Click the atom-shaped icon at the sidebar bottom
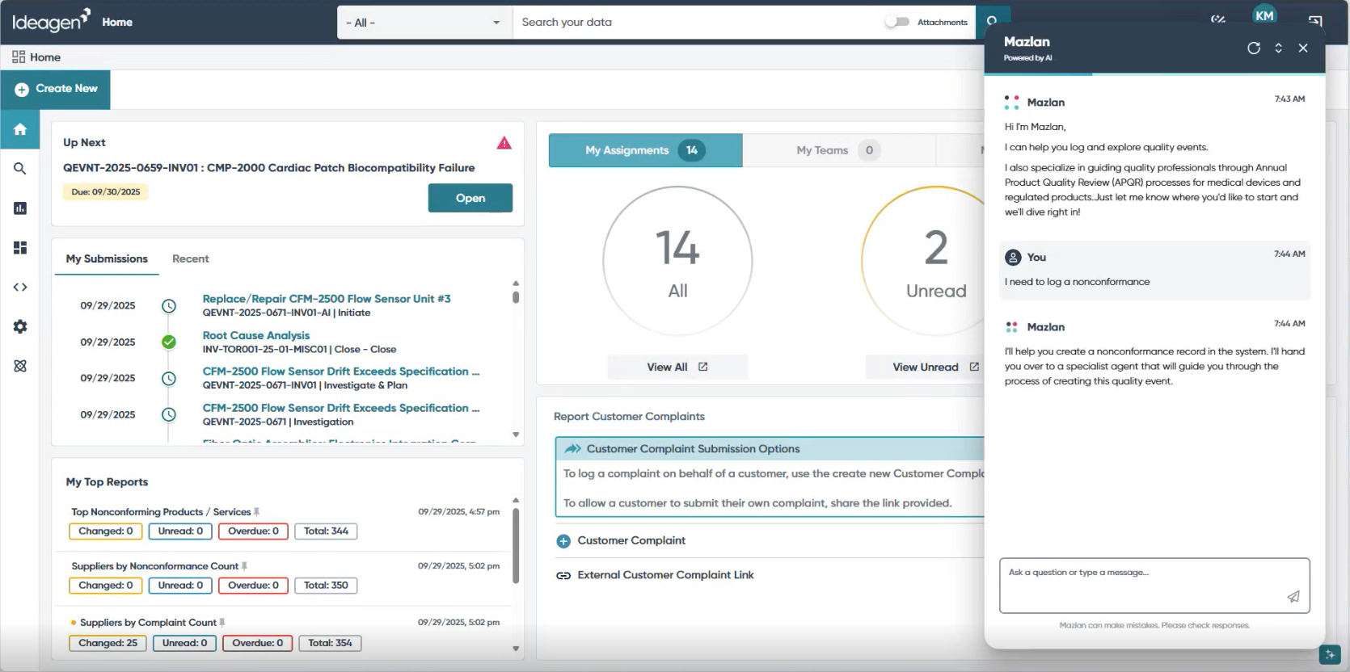 (x=20, y=366)
